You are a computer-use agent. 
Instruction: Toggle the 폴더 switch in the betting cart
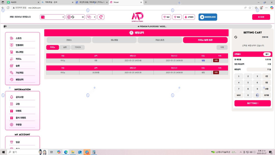pyautogui.click(x=267, y=54)
